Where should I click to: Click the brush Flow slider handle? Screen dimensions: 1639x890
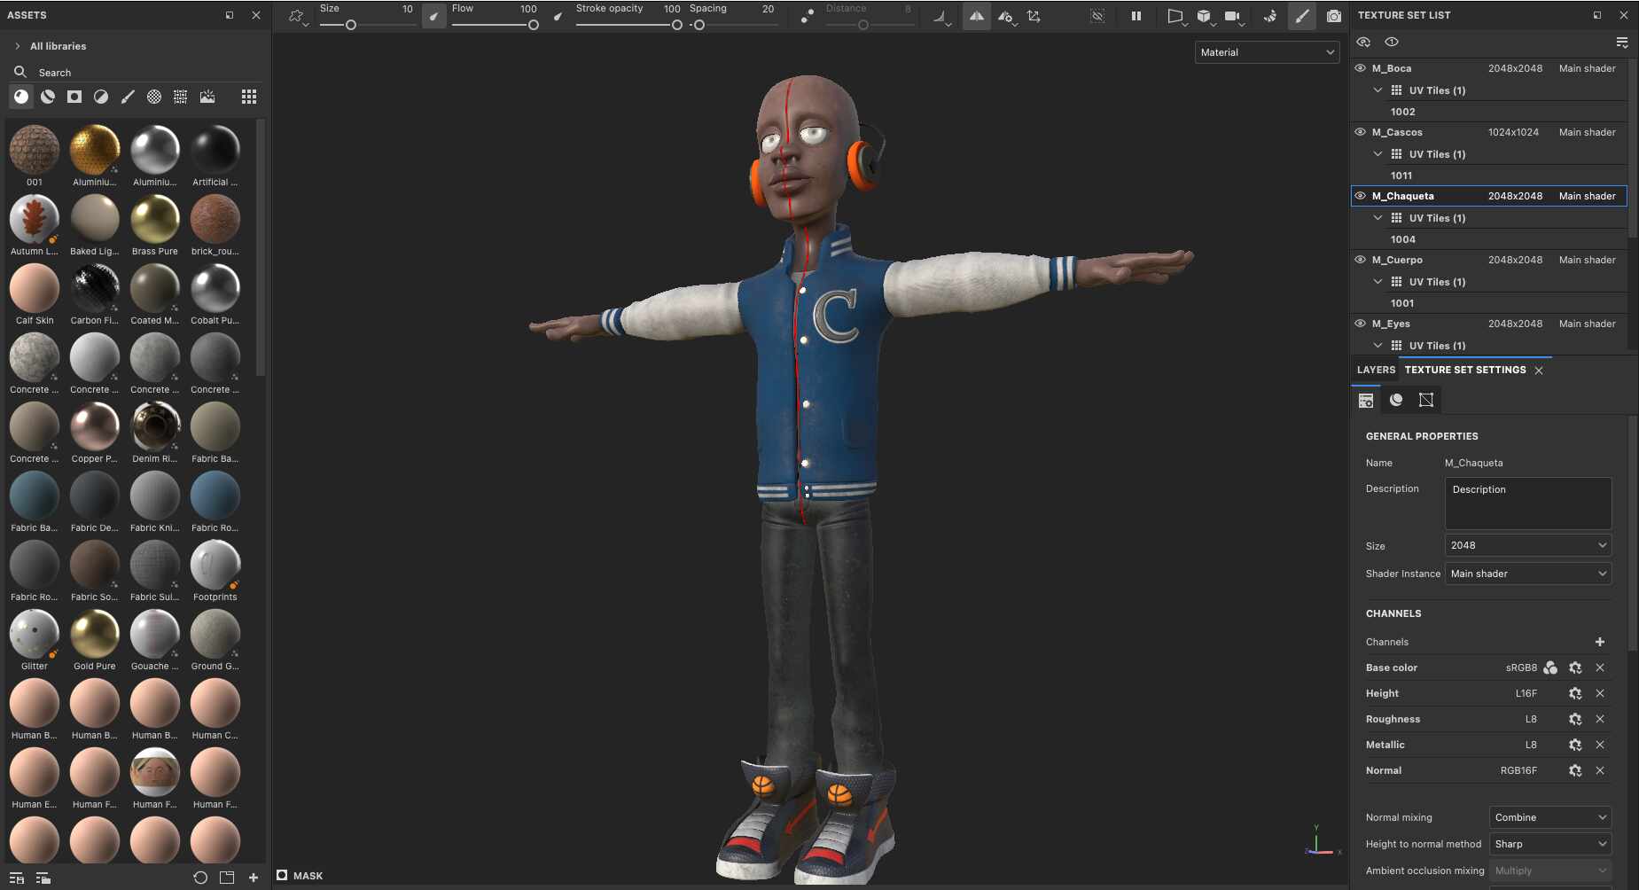[534, 25]
